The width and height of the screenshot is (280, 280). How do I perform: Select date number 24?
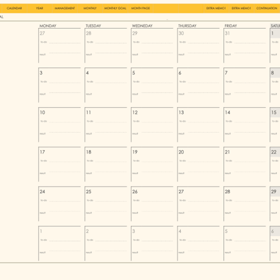click(42, 192)
